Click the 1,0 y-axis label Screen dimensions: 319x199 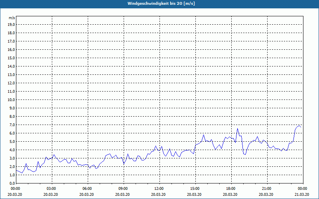[x=12, y=175]
